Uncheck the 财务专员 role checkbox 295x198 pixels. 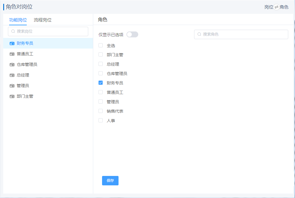point(101,83)
